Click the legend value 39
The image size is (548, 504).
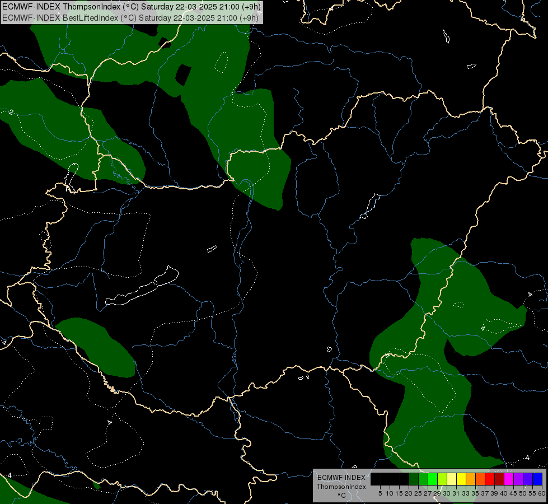(494, 493)
